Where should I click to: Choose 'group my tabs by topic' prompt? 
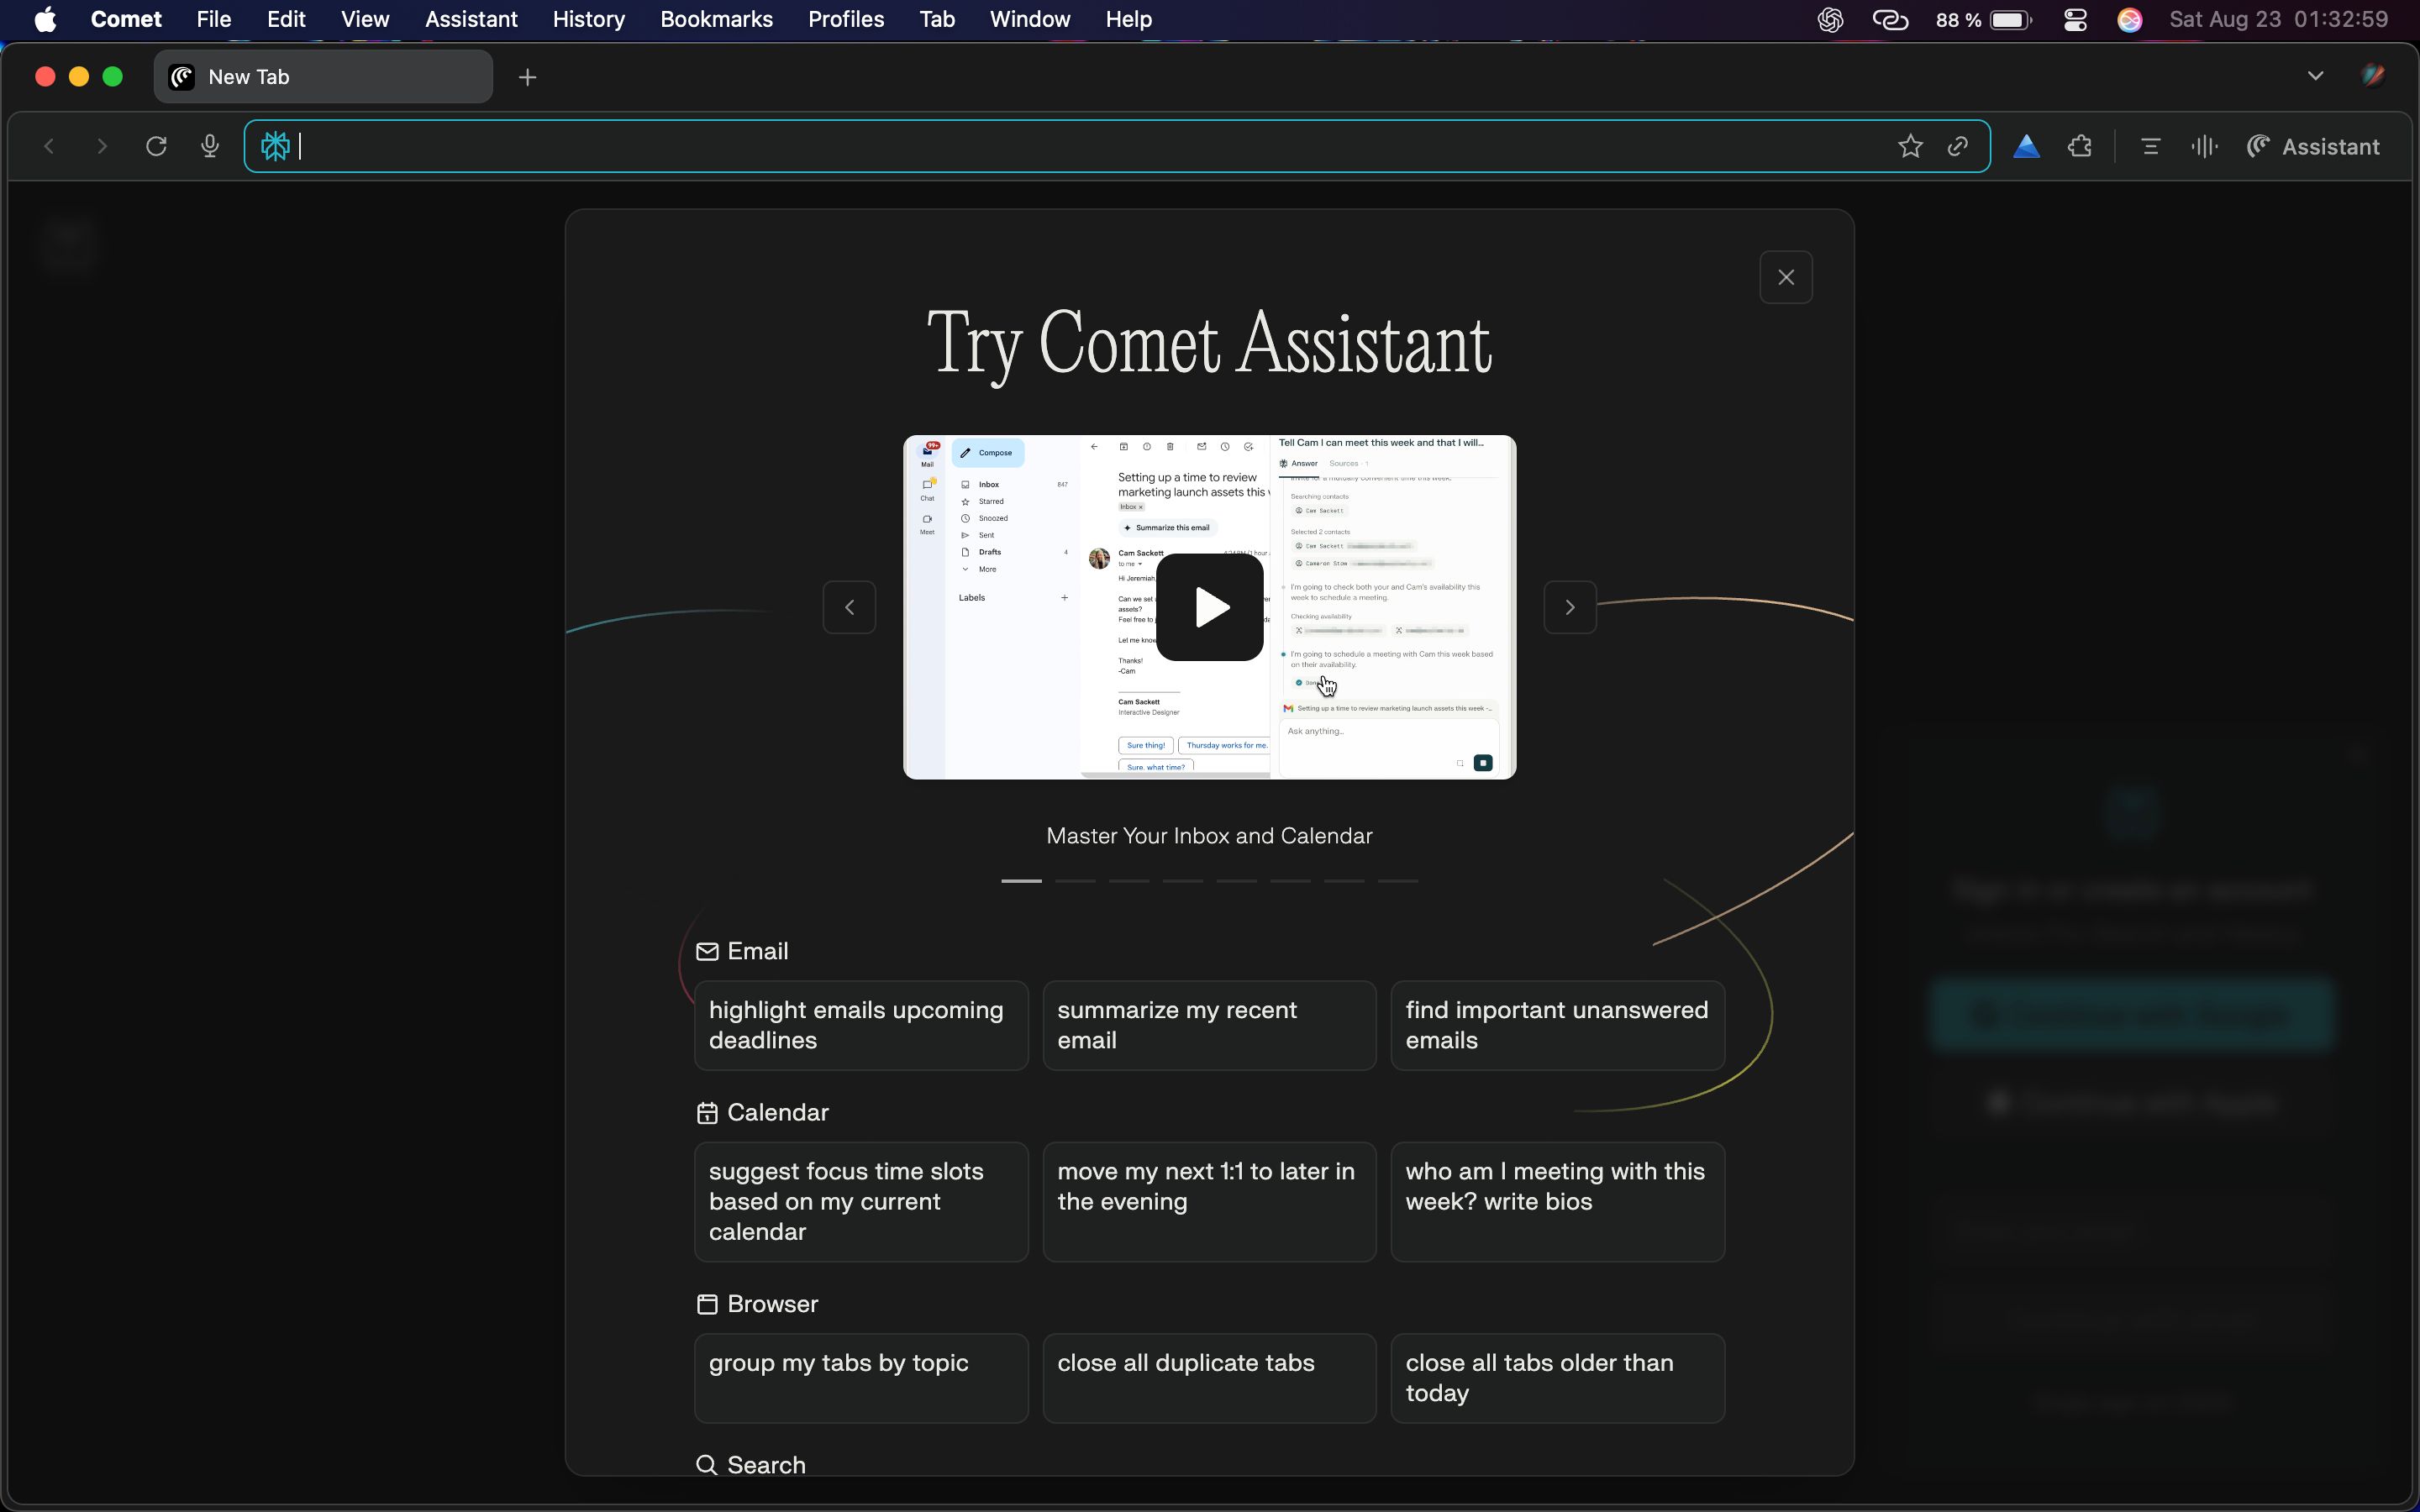pyautogui.click(x=861, y=1377)
